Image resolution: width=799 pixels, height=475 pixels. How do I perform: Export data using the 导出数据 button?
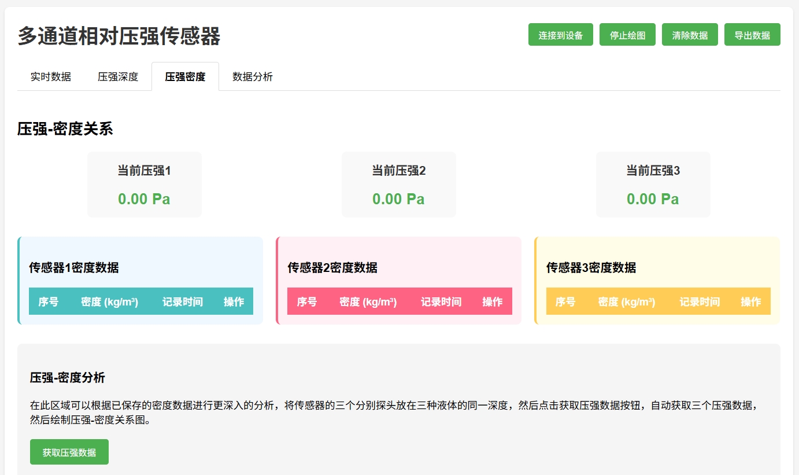coord(752,35)
